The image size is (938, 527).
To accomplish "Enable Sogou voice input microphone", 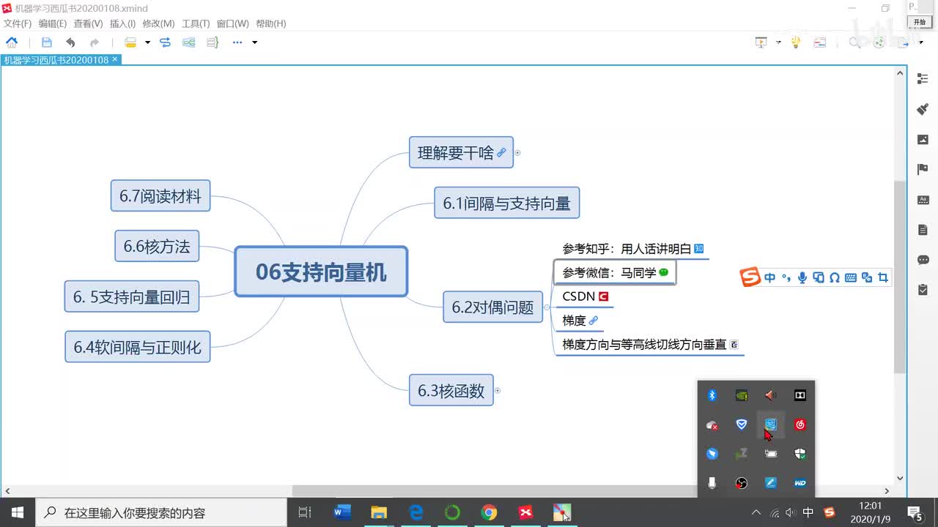I will click(x=802, y=278).
